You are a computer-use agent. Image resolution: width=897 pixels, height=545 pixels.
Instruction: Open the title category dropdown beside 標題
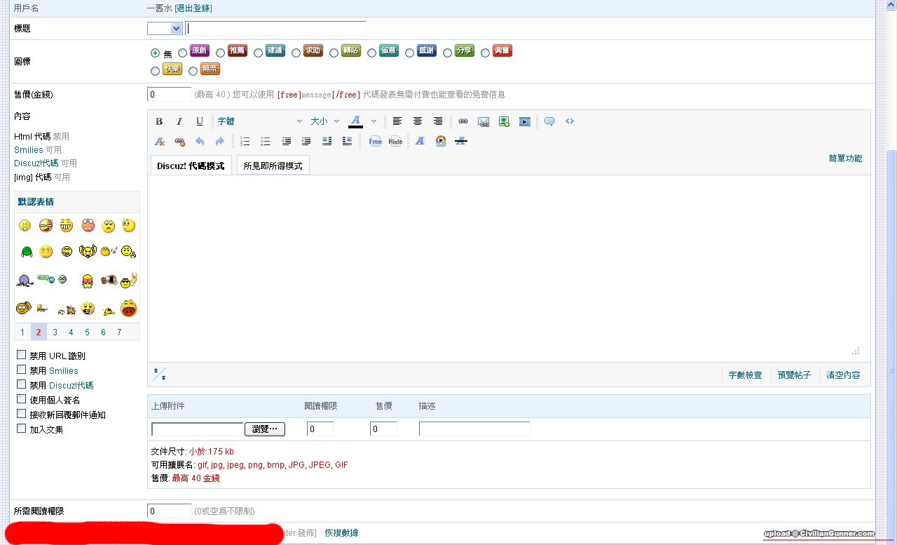click(x=165, y=29)
